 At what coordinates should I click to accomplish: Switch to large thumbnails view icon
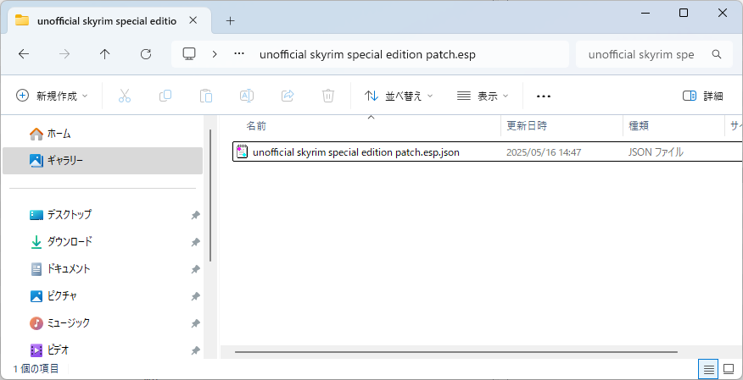coord(729,369)
